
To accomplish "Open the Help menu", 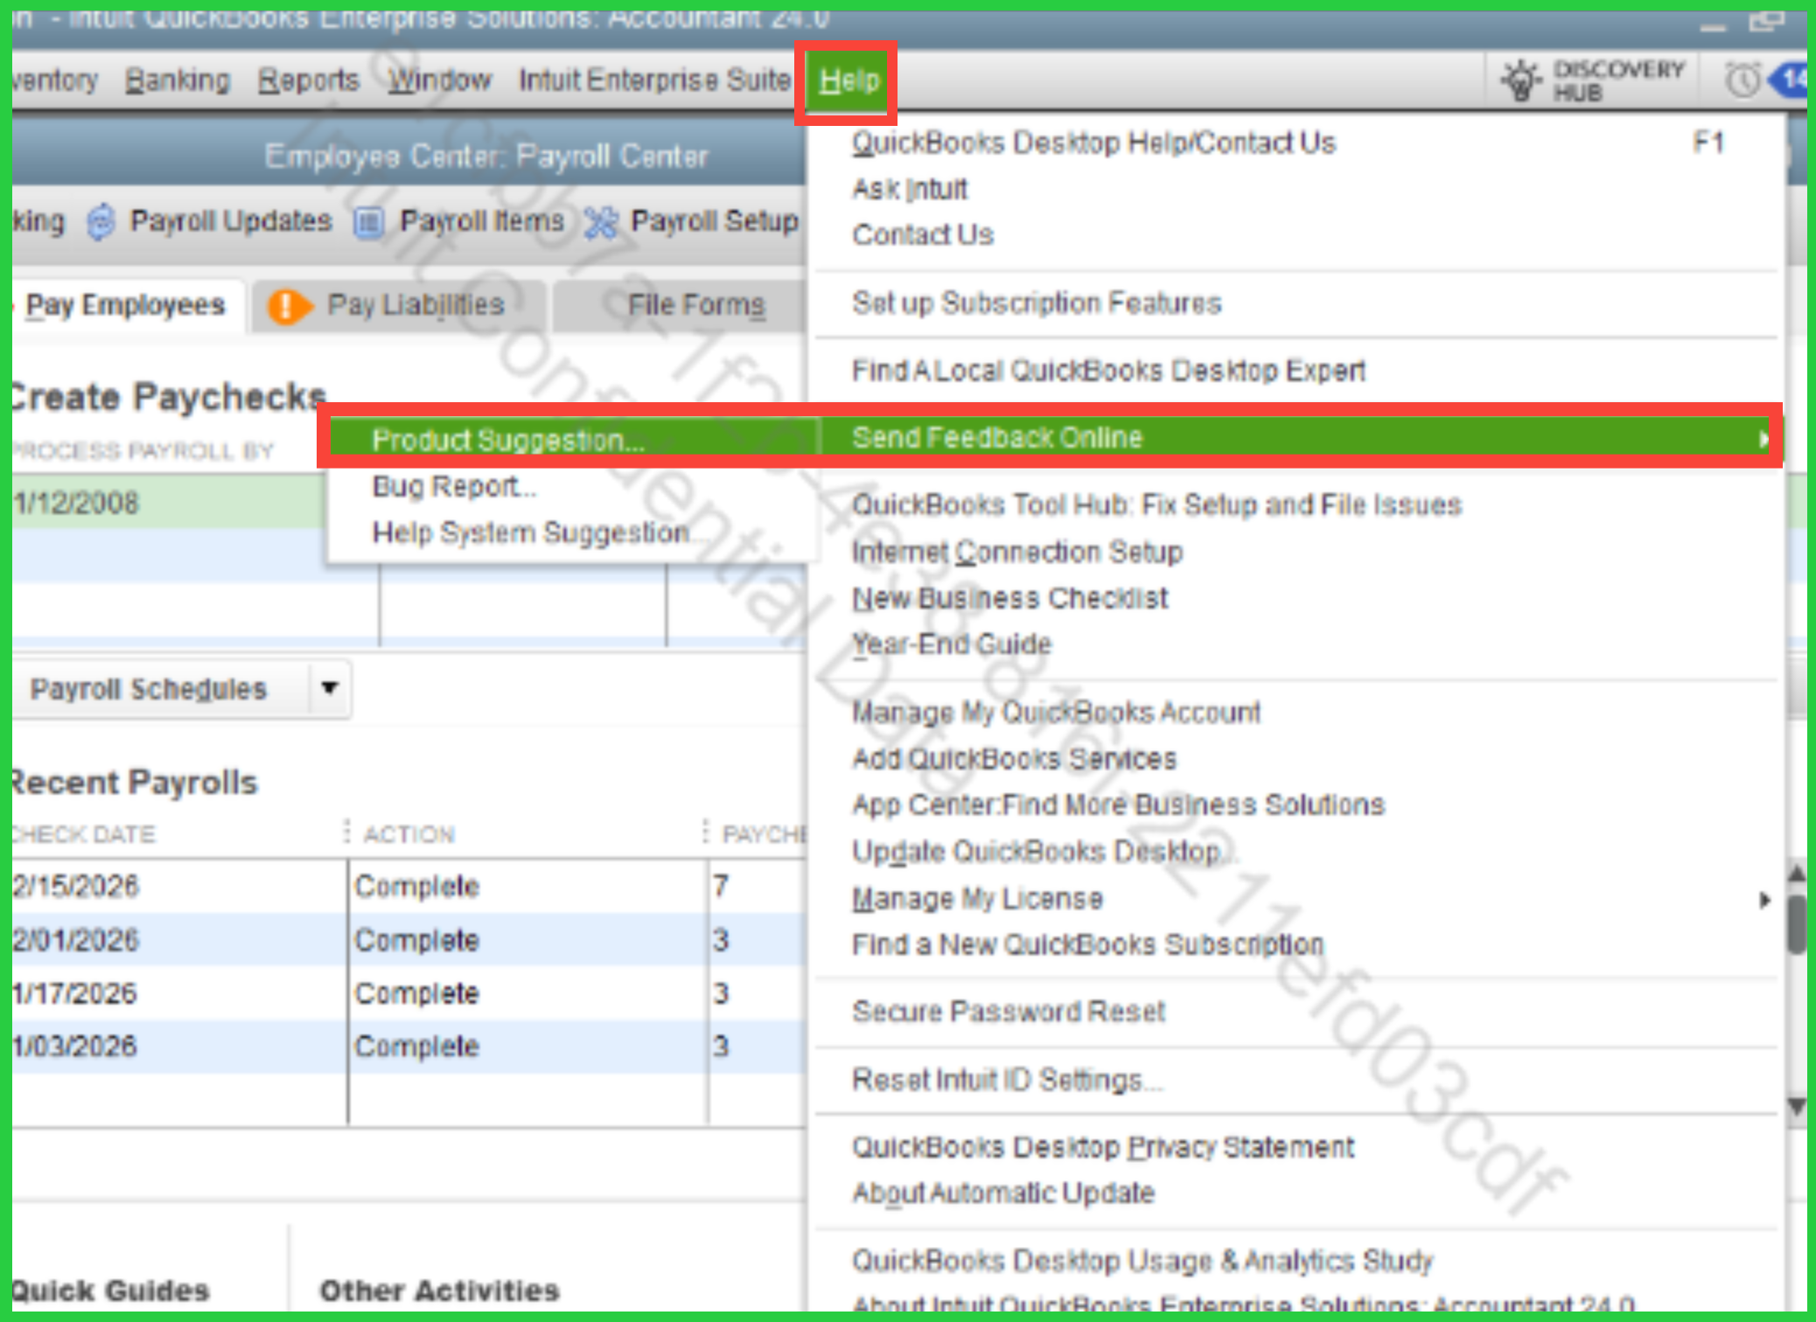I will coord(849,80).
